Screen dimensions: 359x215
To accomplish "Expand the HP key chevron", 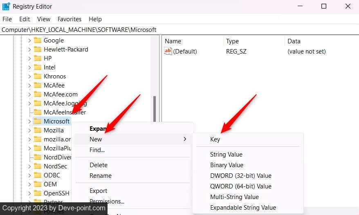I will [x=29, y=58].
